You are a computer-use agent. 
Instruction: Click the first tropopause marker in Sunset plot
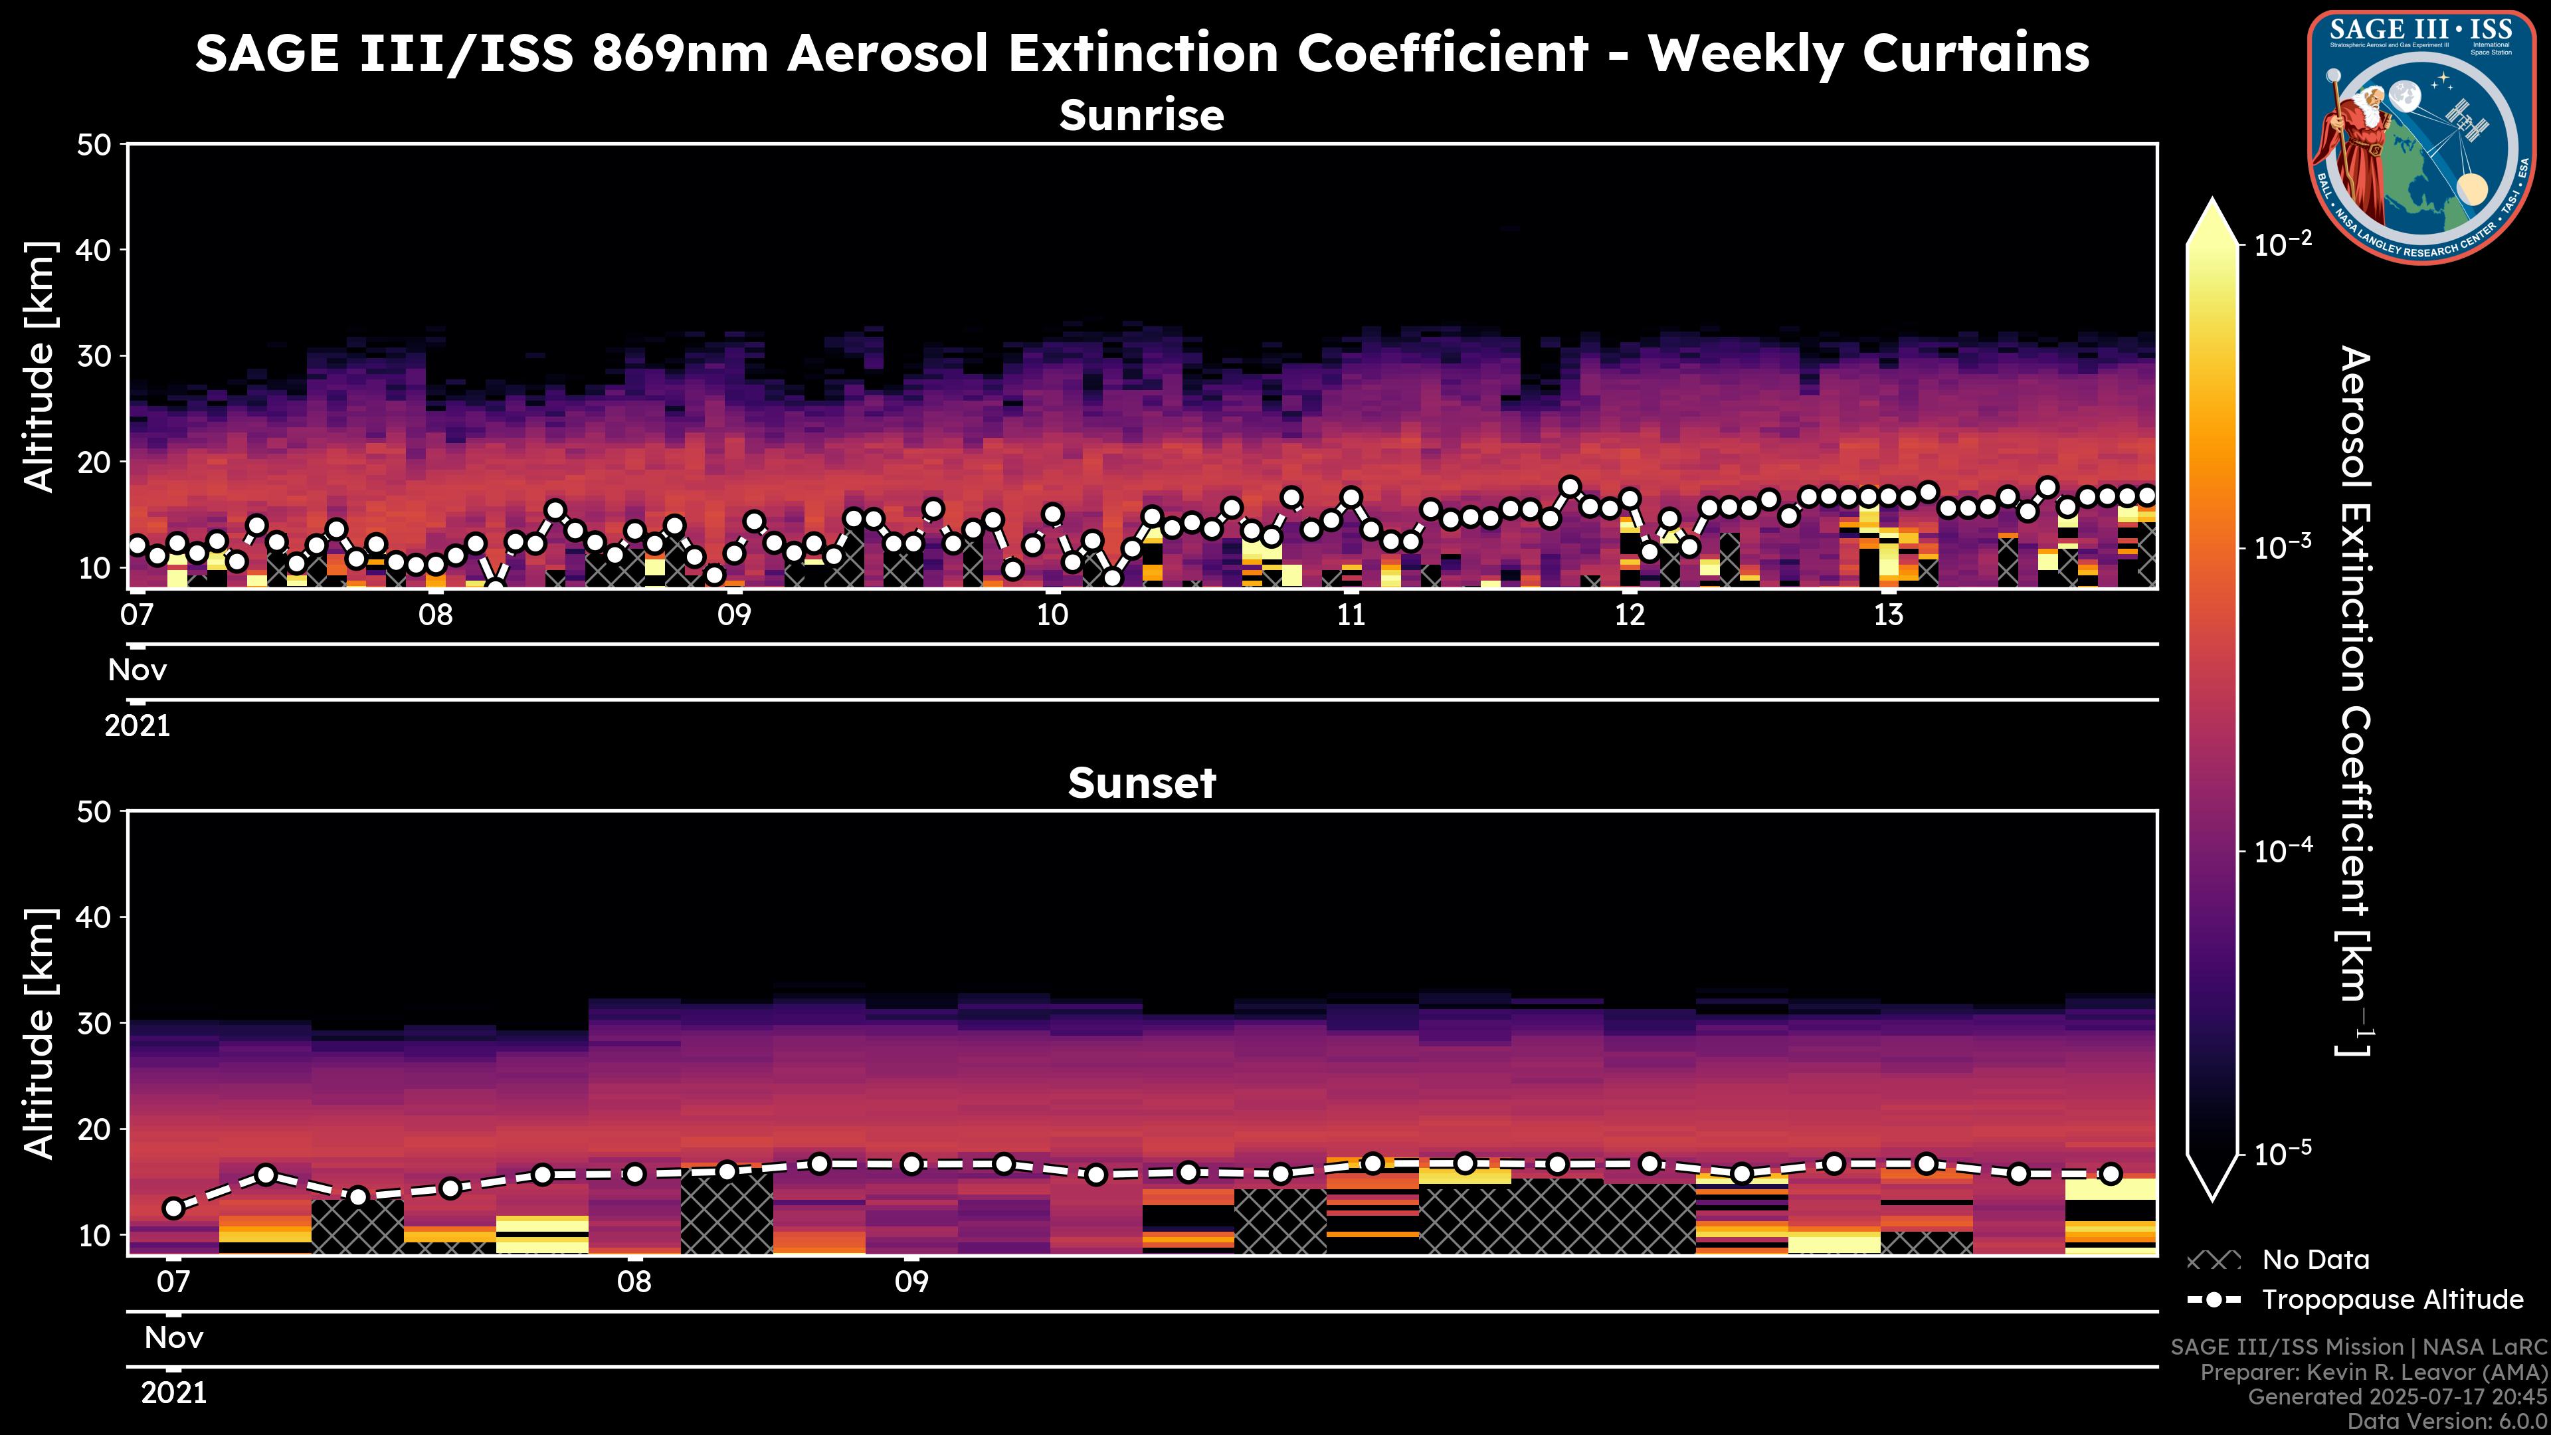coord(174,1208)
